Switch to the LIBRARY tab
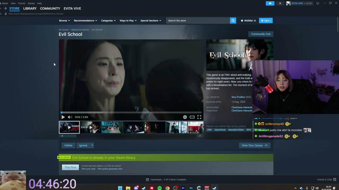 pos(30,8)
